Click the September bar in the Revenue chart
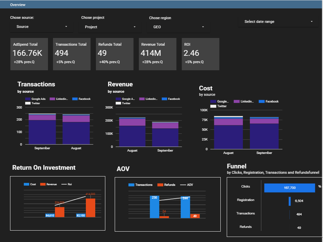 tap(165, 134)
